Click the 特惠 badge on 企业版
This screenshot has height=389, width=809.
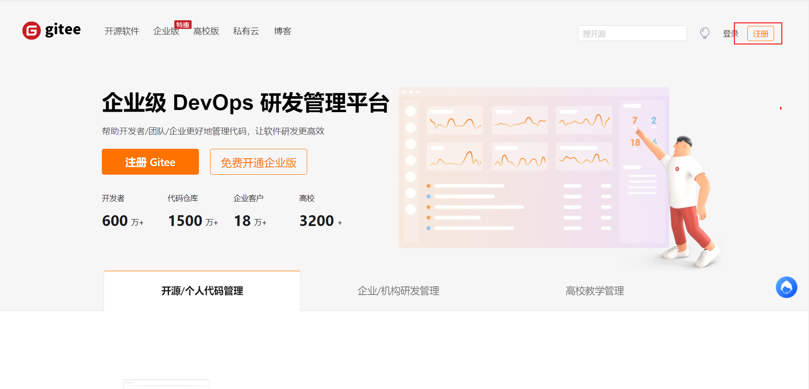[x=183, y=25]
